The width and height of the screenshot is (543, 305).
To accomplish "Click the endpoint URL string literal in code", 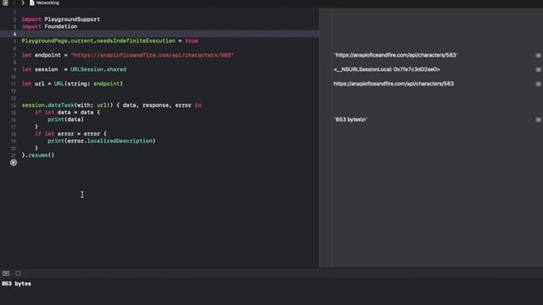I will pos(153,55).
